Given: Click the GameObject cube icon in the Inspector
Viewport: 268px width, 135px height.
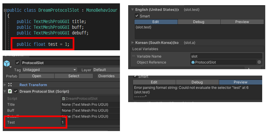Looking at the screenshot, I should click(7, 63).
